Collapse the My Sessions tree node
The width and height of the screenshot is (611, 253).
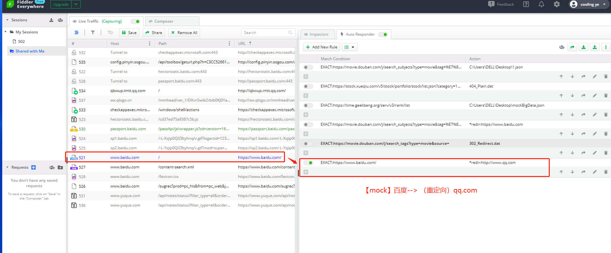tap(5, 32)
